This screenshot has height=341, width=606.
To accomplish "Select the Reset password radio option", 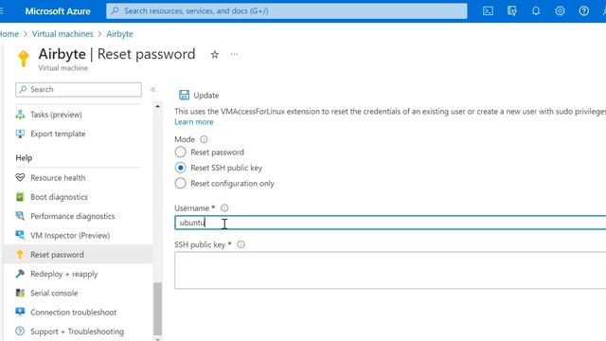I will coord(180,152).
